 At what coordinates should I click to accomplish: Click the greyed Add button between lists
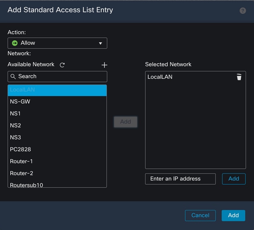[126, 122]
